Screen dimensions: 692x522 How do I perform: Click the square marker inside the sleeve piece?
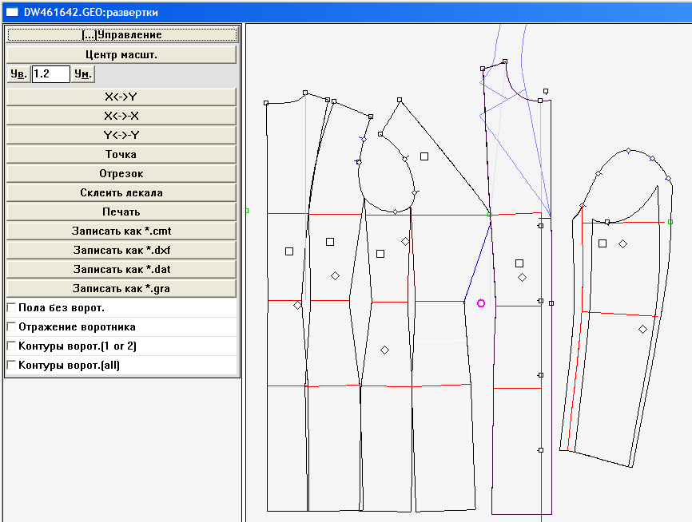click(603, 243)
